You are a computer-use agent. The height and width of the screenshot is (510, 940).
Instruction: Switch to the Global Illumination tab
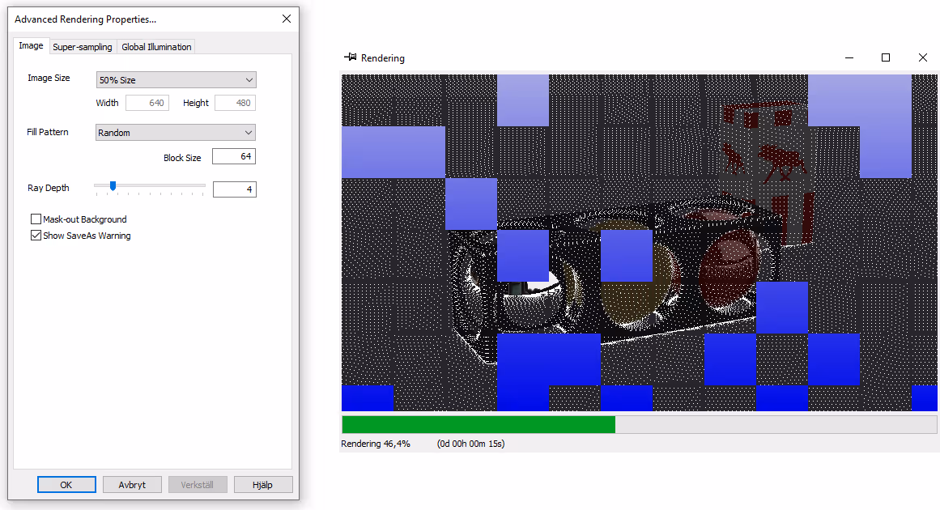tap(155, 47)
